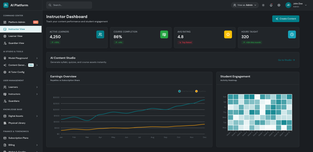Follow the Go to Studio link
The width and height of the screenshot is (313, 152).
pyautogui.click(x=286, y=60)
